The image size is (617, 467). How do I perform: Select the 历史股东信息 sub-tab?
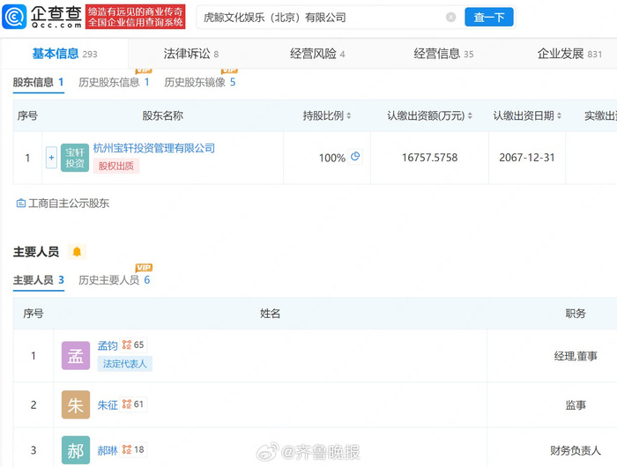click(114, 82)
